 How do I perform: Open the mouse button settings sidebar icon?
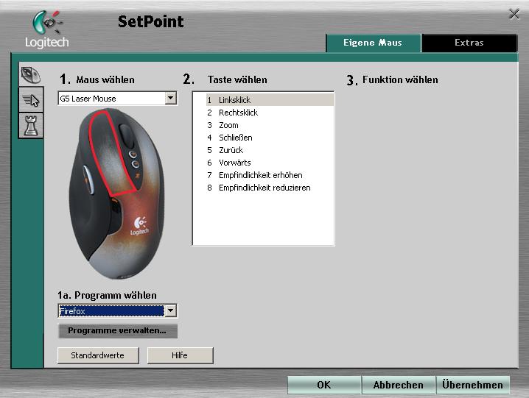point(31,74)
